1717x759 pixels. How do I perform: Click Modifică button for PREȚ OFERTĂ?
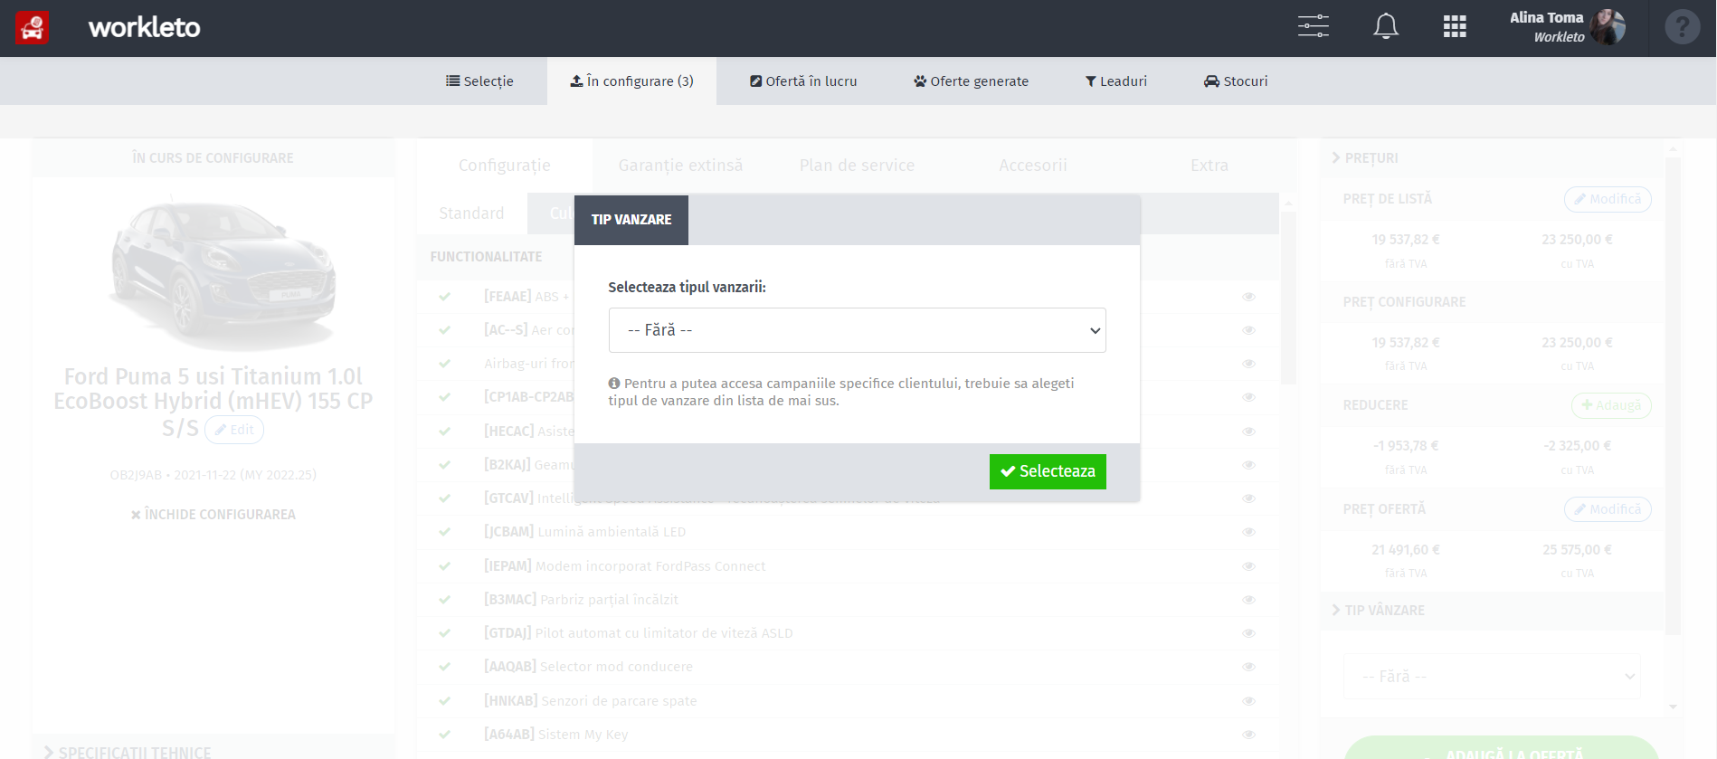pyautogui.click(x=1608, y=509)
